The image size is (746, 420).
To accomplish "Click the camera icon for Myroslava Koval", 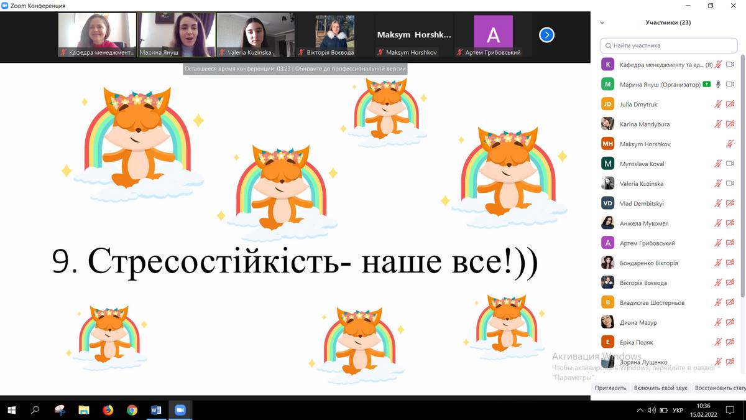I will [x=730, y=164].
